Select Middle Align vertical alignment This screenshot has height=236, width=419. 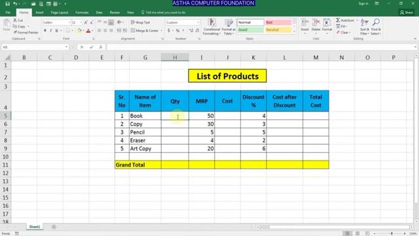point(105,22)
